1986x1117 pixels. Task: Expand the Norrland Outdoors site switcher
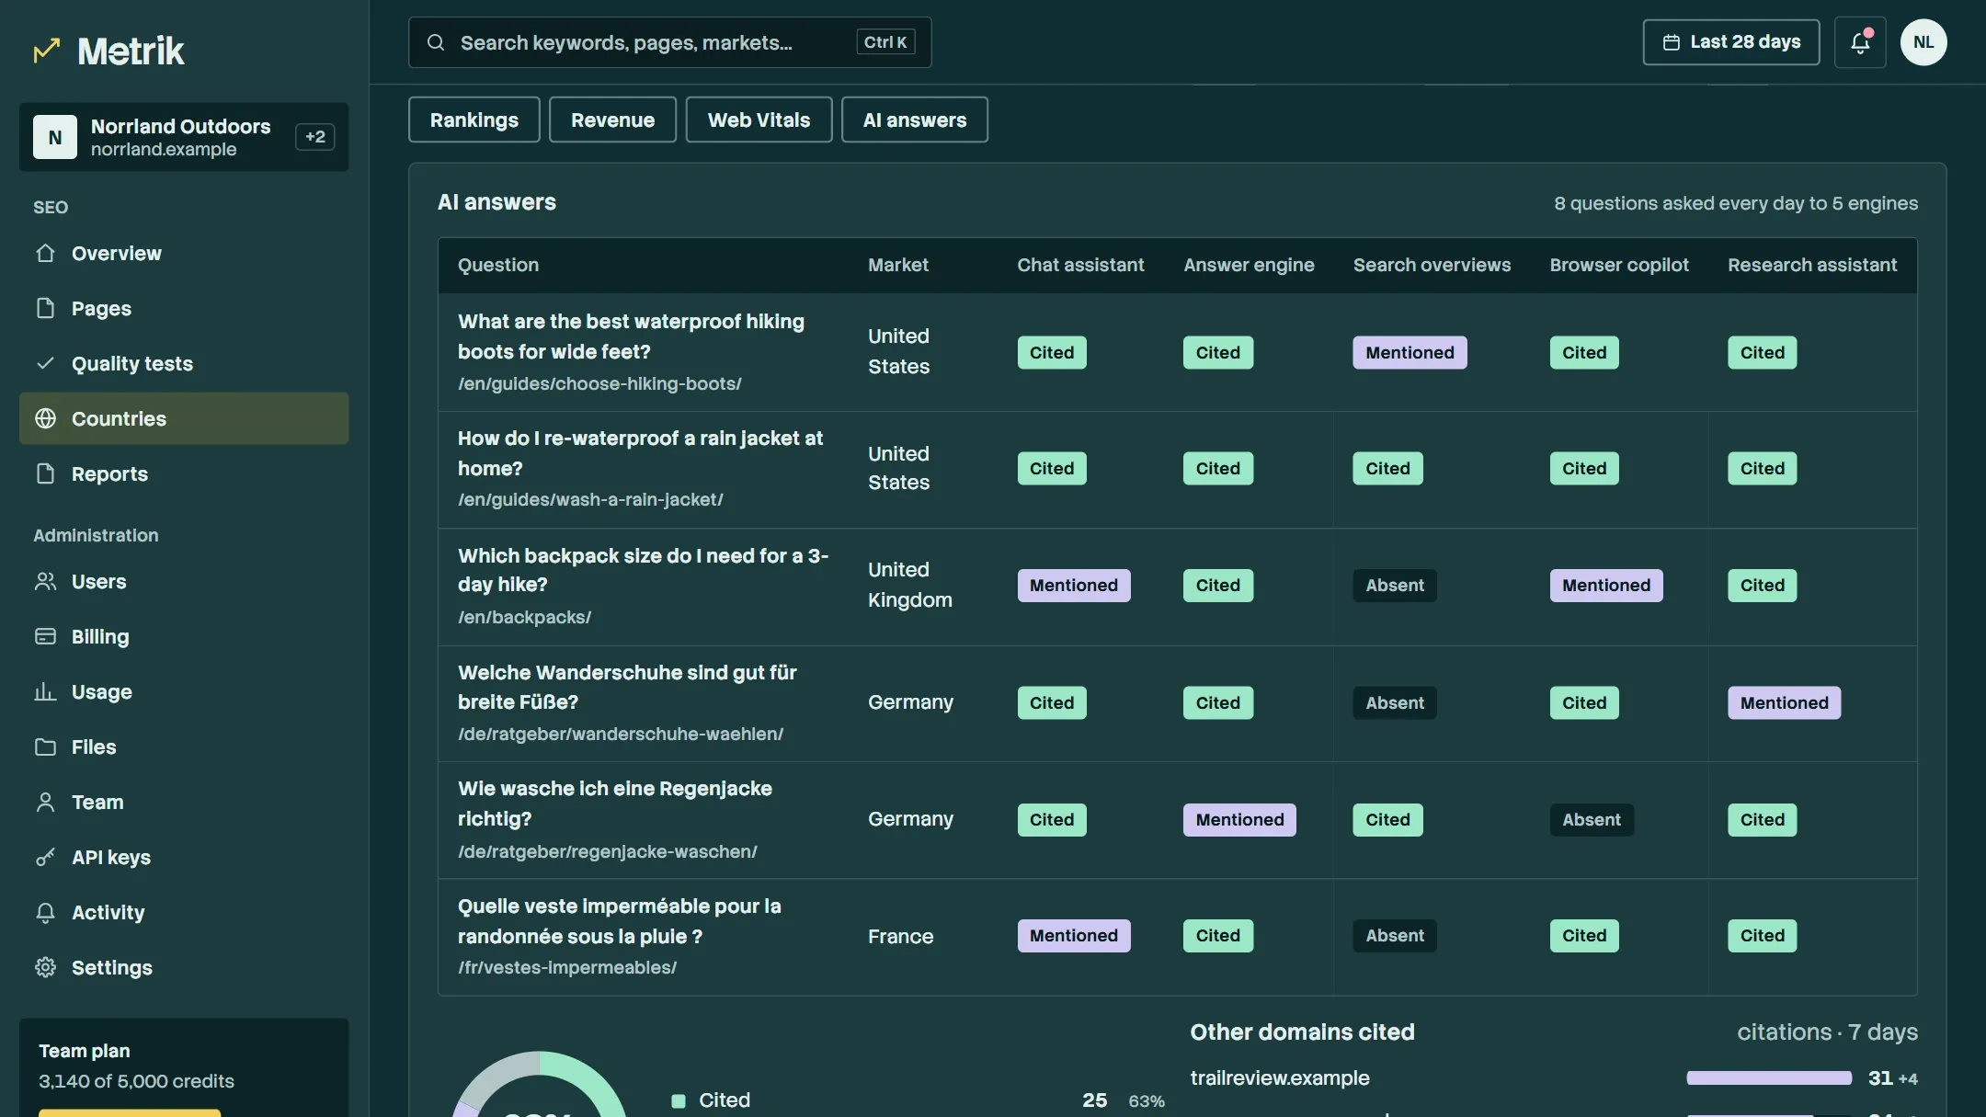pos(184,137)
